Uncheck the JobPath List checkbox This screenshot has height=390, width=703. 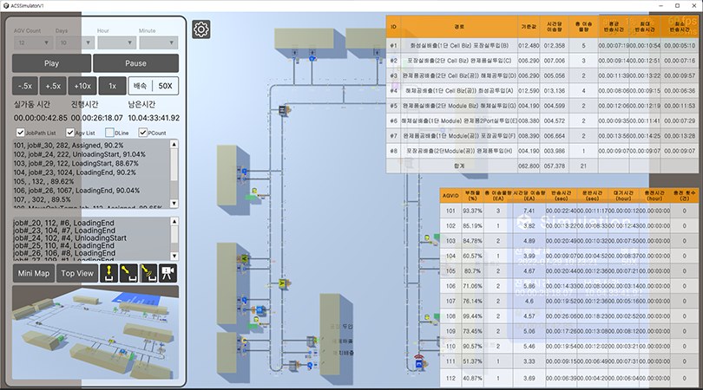coord(20,133)
